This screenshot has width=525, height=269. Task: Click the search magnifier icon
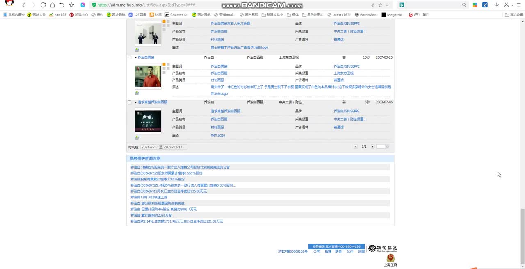[x=464, y=5]
